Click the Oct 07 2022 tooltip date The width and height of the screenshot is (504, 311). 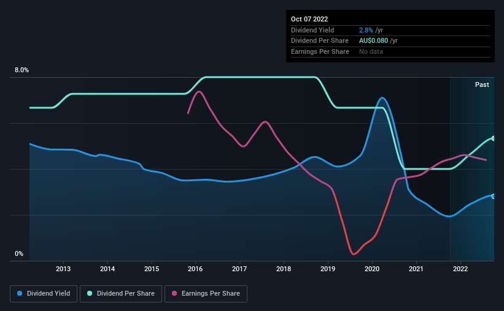coord(309,19)
